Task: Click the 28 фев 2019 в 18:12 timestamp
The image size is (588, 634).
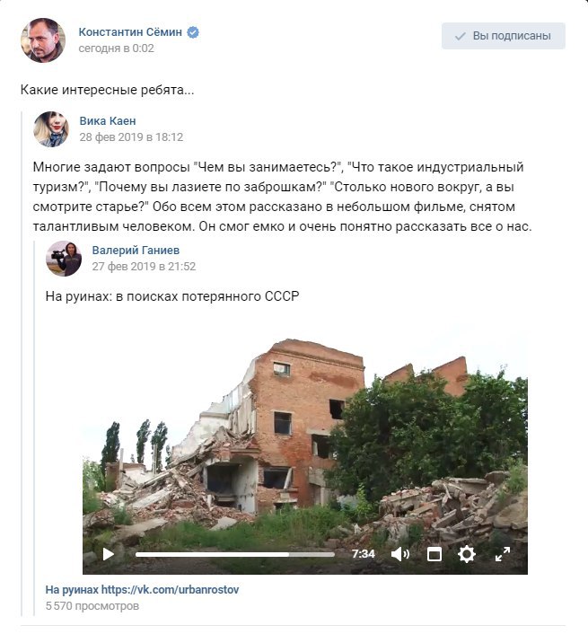Action: (x=131, y=137)
